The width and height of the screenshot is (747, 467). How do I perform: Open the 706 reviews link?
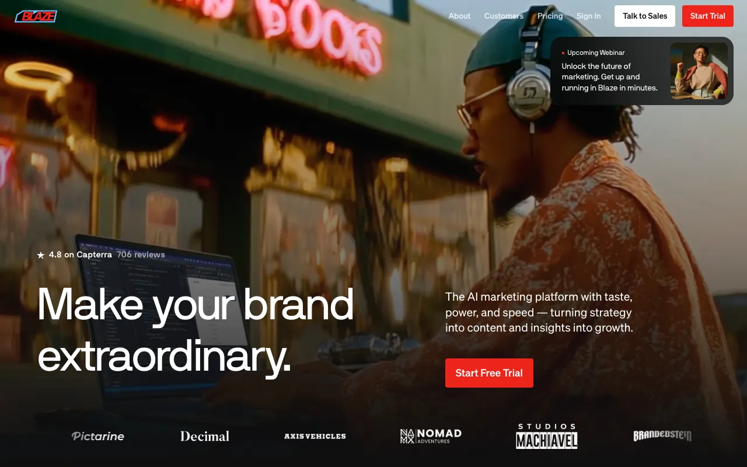[141, 255]
